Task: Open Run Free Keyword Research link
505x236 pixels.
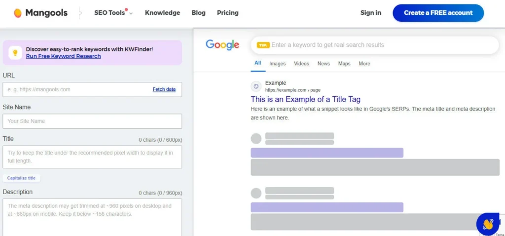Action: click(63, 56)
